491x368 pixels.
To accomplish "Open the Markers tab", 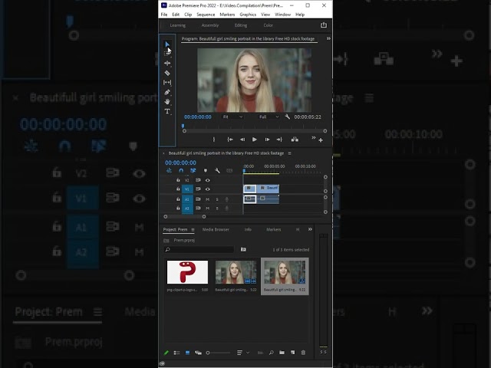I will tap(273, 229).
